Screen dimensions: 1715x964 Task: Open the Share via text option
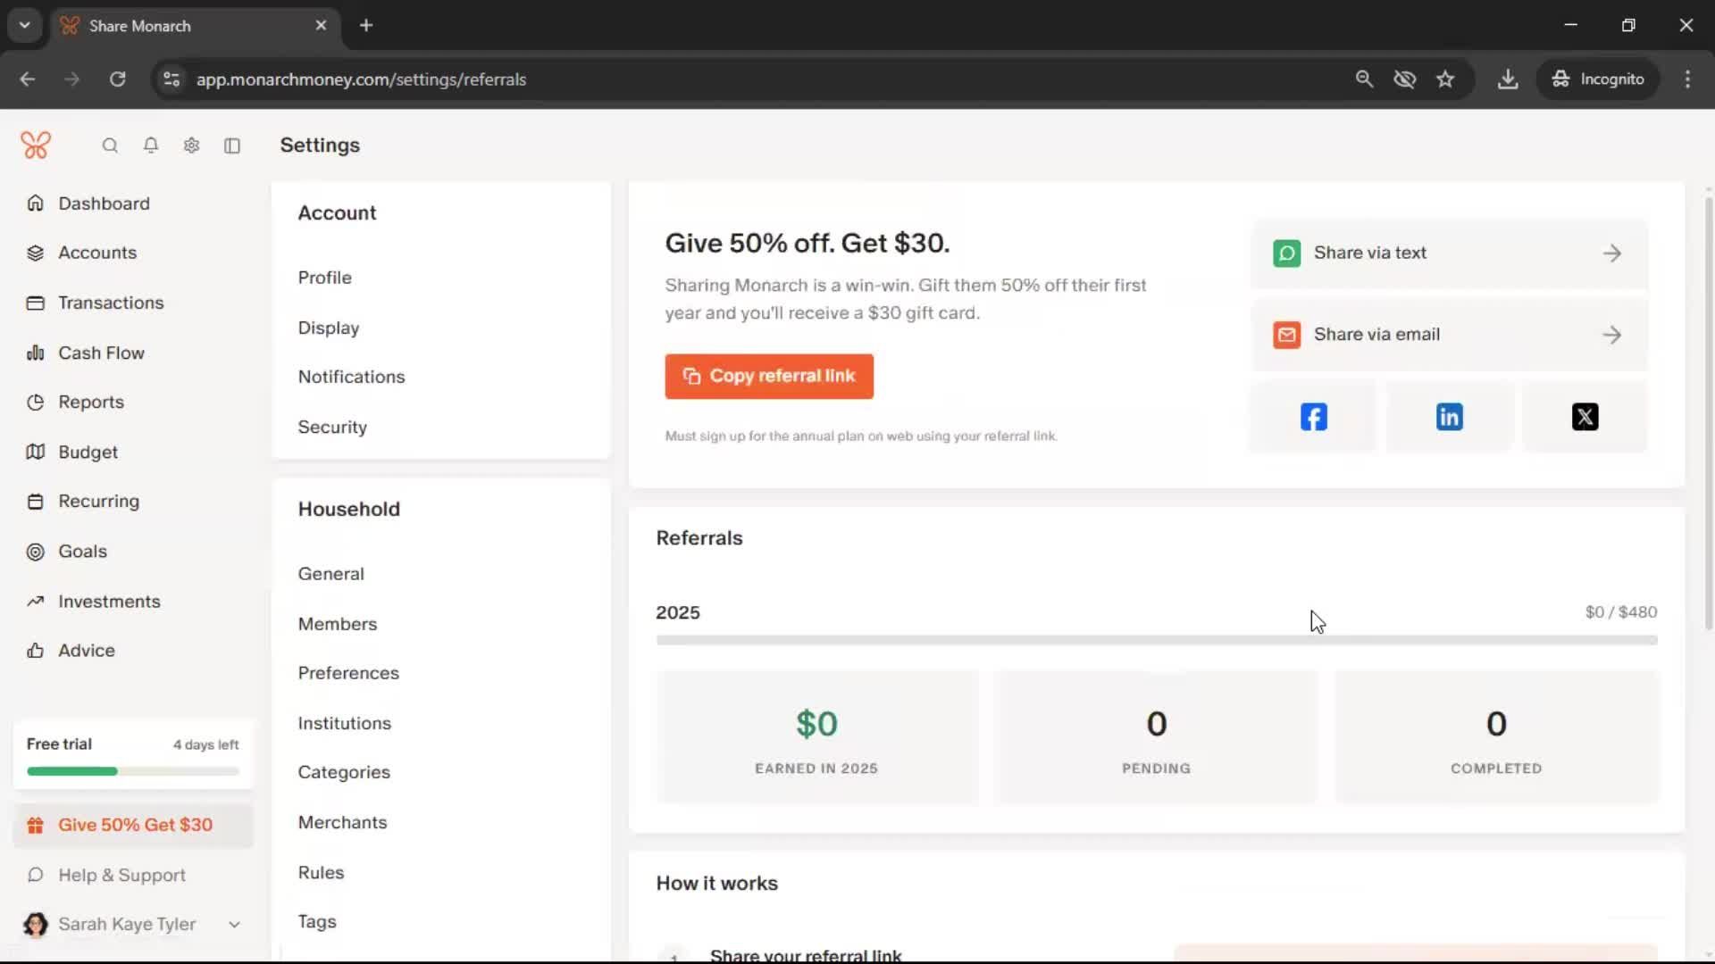(x=1449, y=253)
